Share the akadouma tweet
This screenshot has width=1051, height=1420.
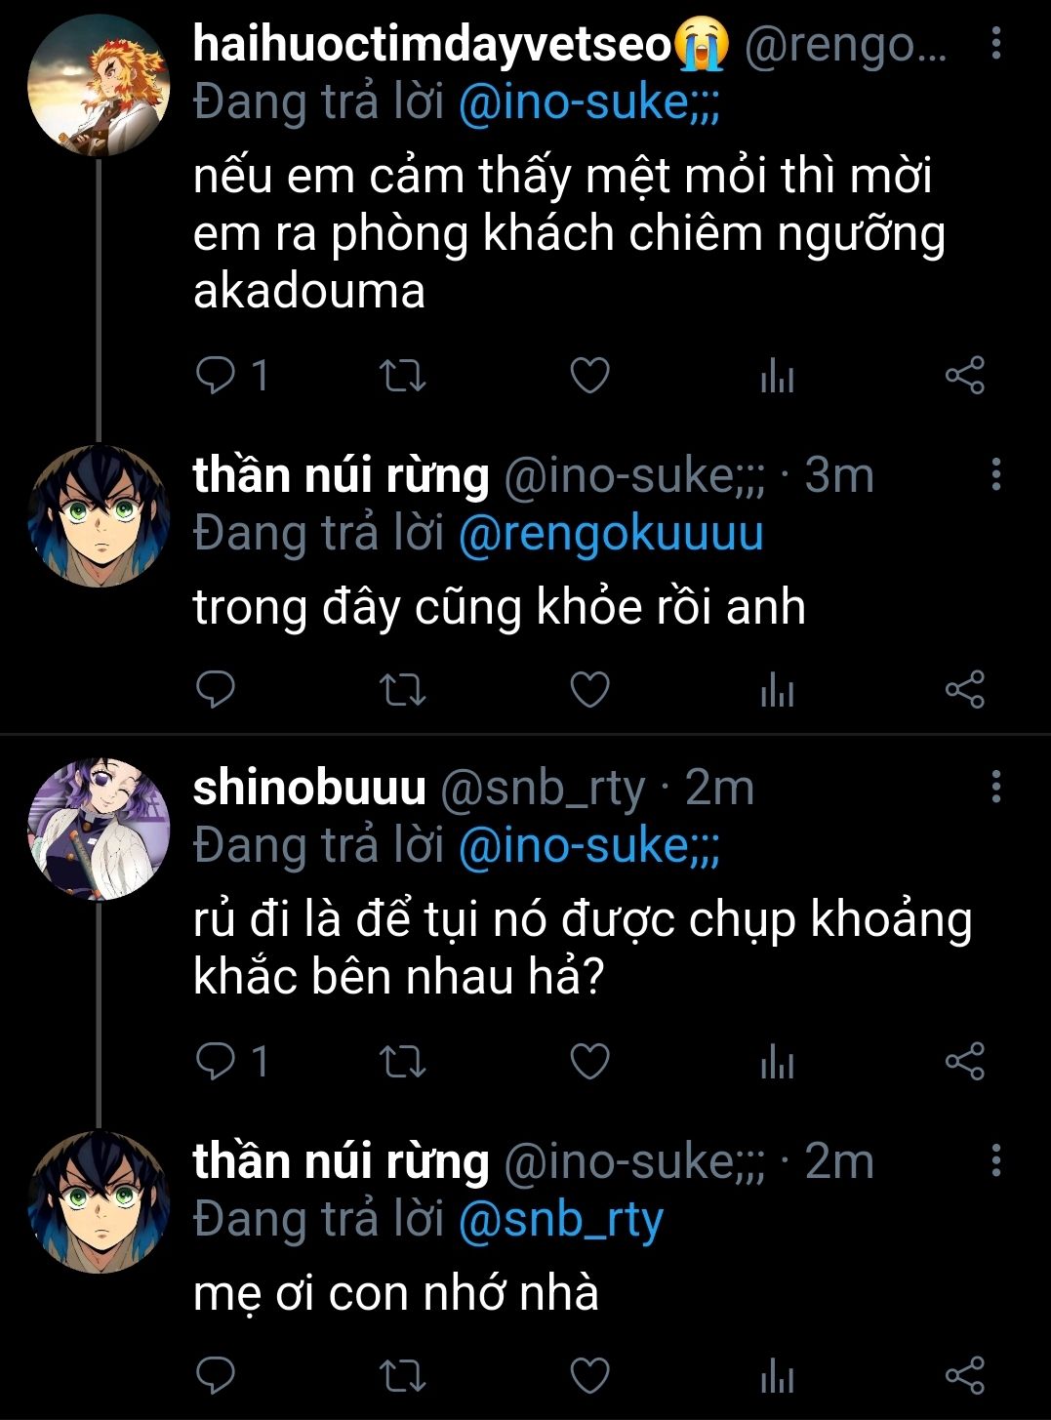click(x=964, y=376)
